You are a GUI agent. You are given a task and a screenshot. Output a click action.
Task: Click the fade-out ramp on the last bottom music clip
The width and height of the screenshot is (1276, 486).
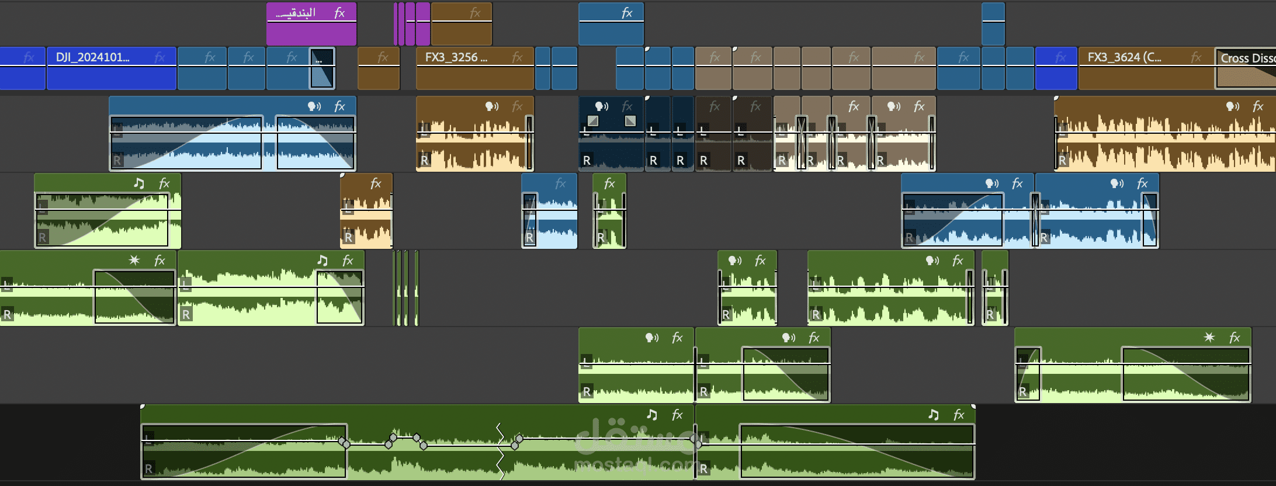[x=857, y=451]
